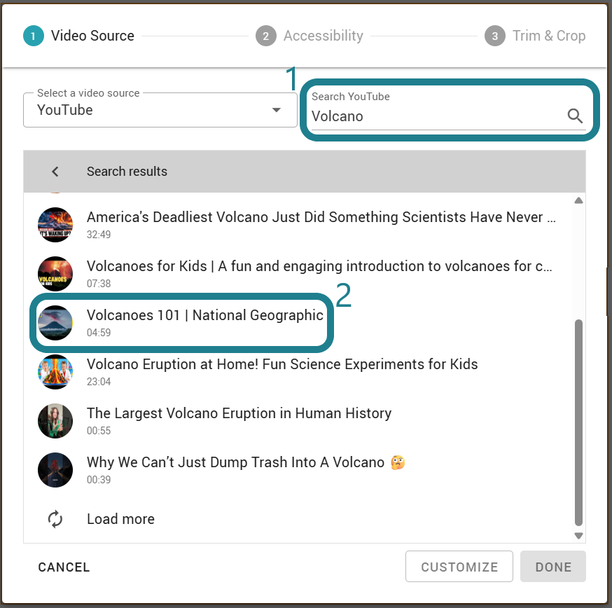The image size is (612, 608).
Task: Click the 04:59 duration text
Action: [99, 332]
